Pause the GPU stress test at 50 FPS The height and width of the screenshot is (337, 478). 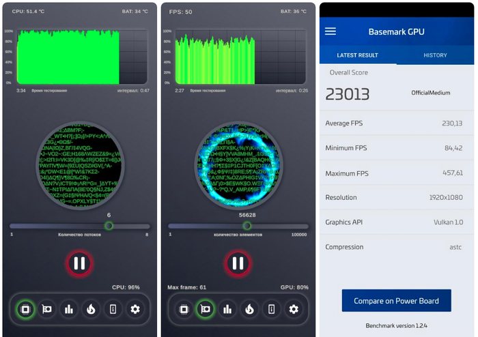tap(238, 263)
